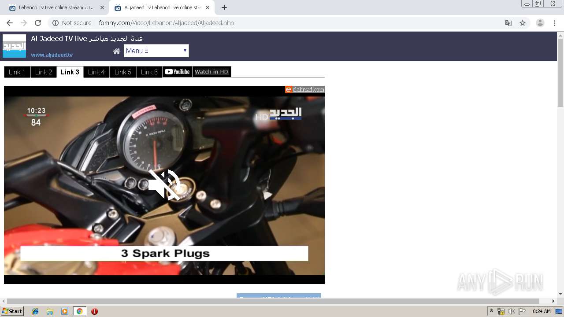Click the Al Jadeed logo in header
This screenshot has width=564, height=317.
pyautogui.click(x=14, y=46)
